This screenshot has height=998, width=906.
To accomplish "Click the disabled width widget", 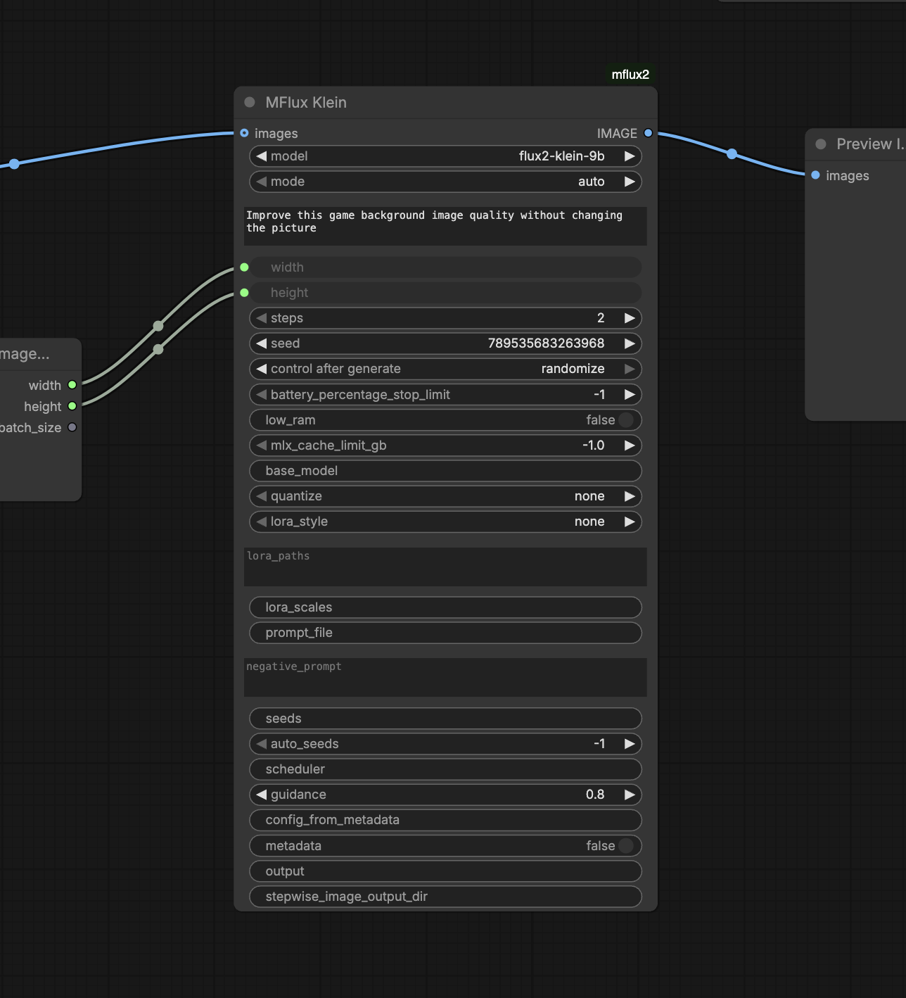I will (x=445, y=267).
